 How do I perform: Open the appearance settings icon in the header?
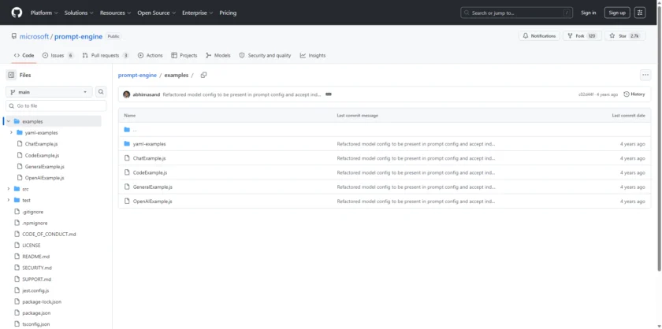coord(640,13)
